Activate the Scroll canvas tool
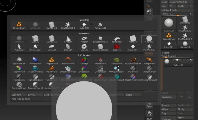 [x=149, y=12]
